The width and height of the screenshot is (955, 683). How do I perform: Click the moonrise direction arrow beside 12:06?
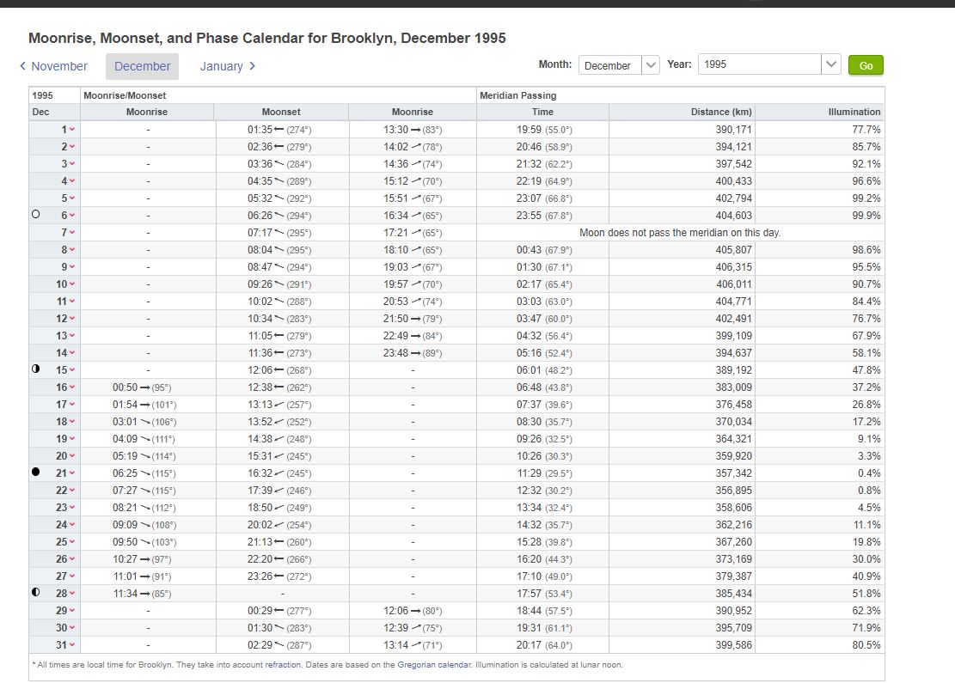[x=415, y=611]
